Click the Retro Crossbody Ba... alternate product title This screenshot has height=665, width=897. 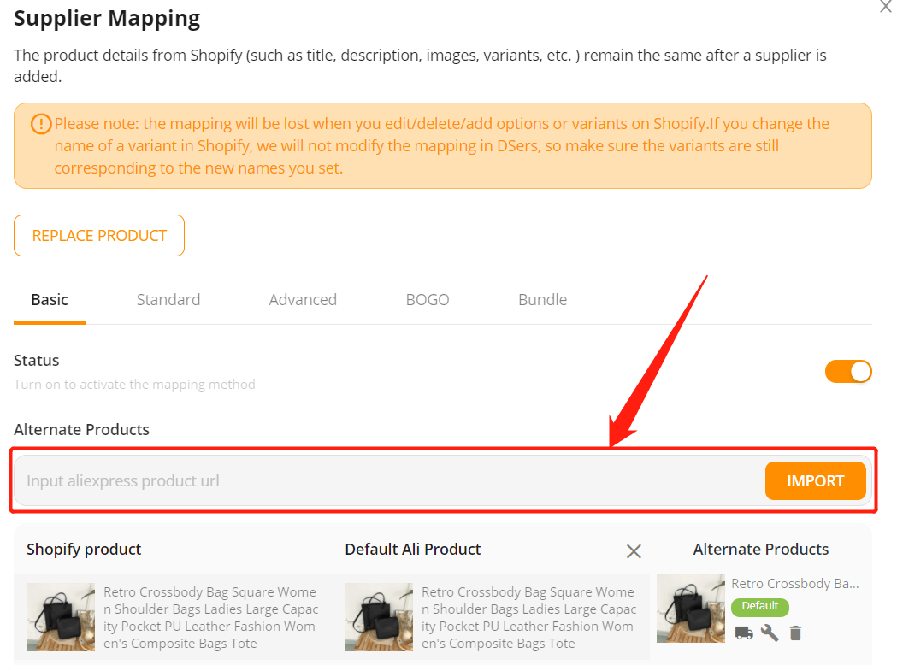(x=794, y=583)
